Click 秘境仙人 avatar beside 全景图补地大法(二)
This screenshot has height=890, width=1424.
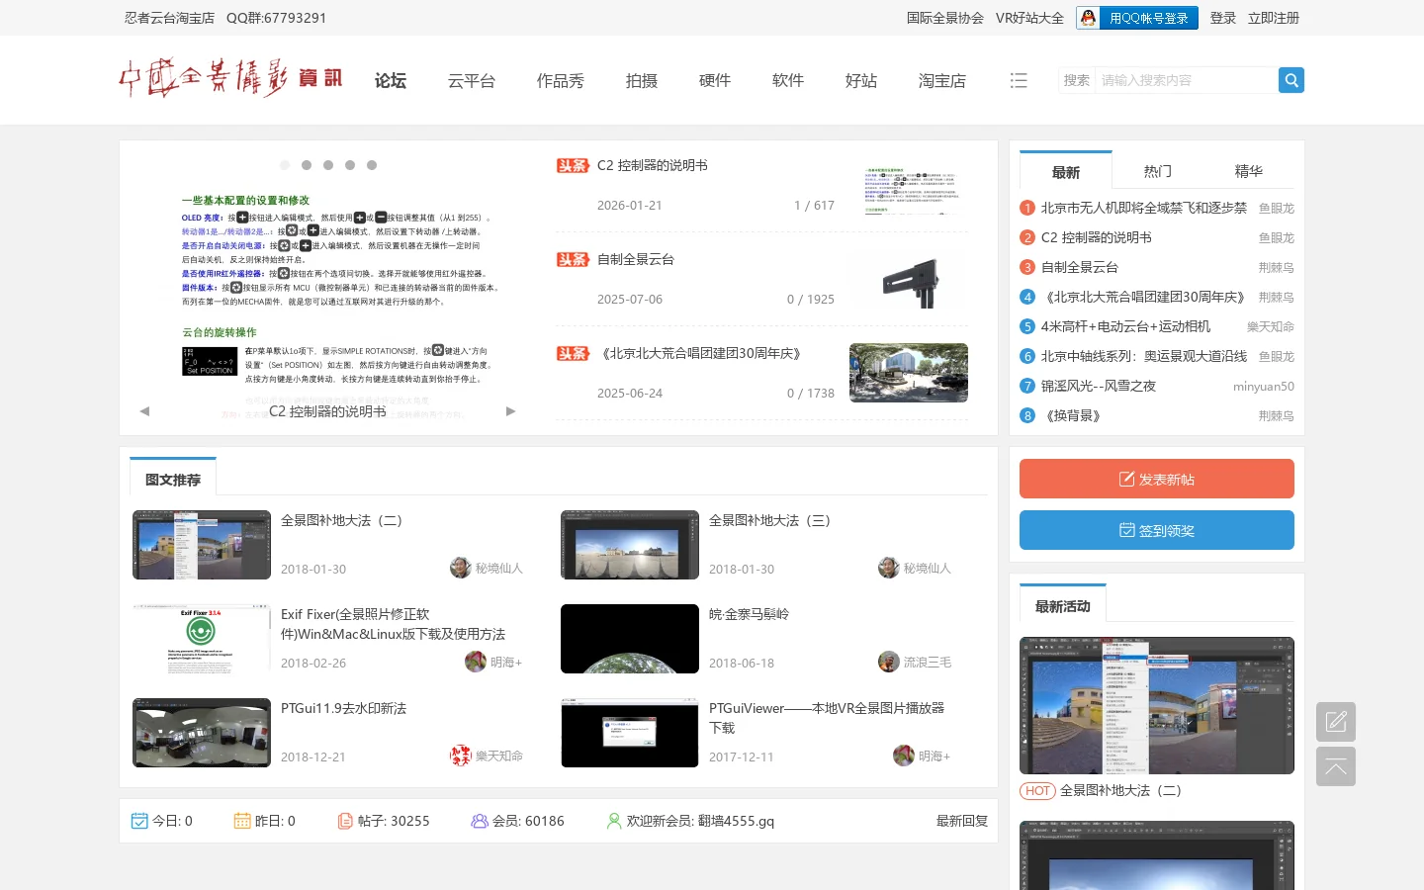(x=460, y=568)
